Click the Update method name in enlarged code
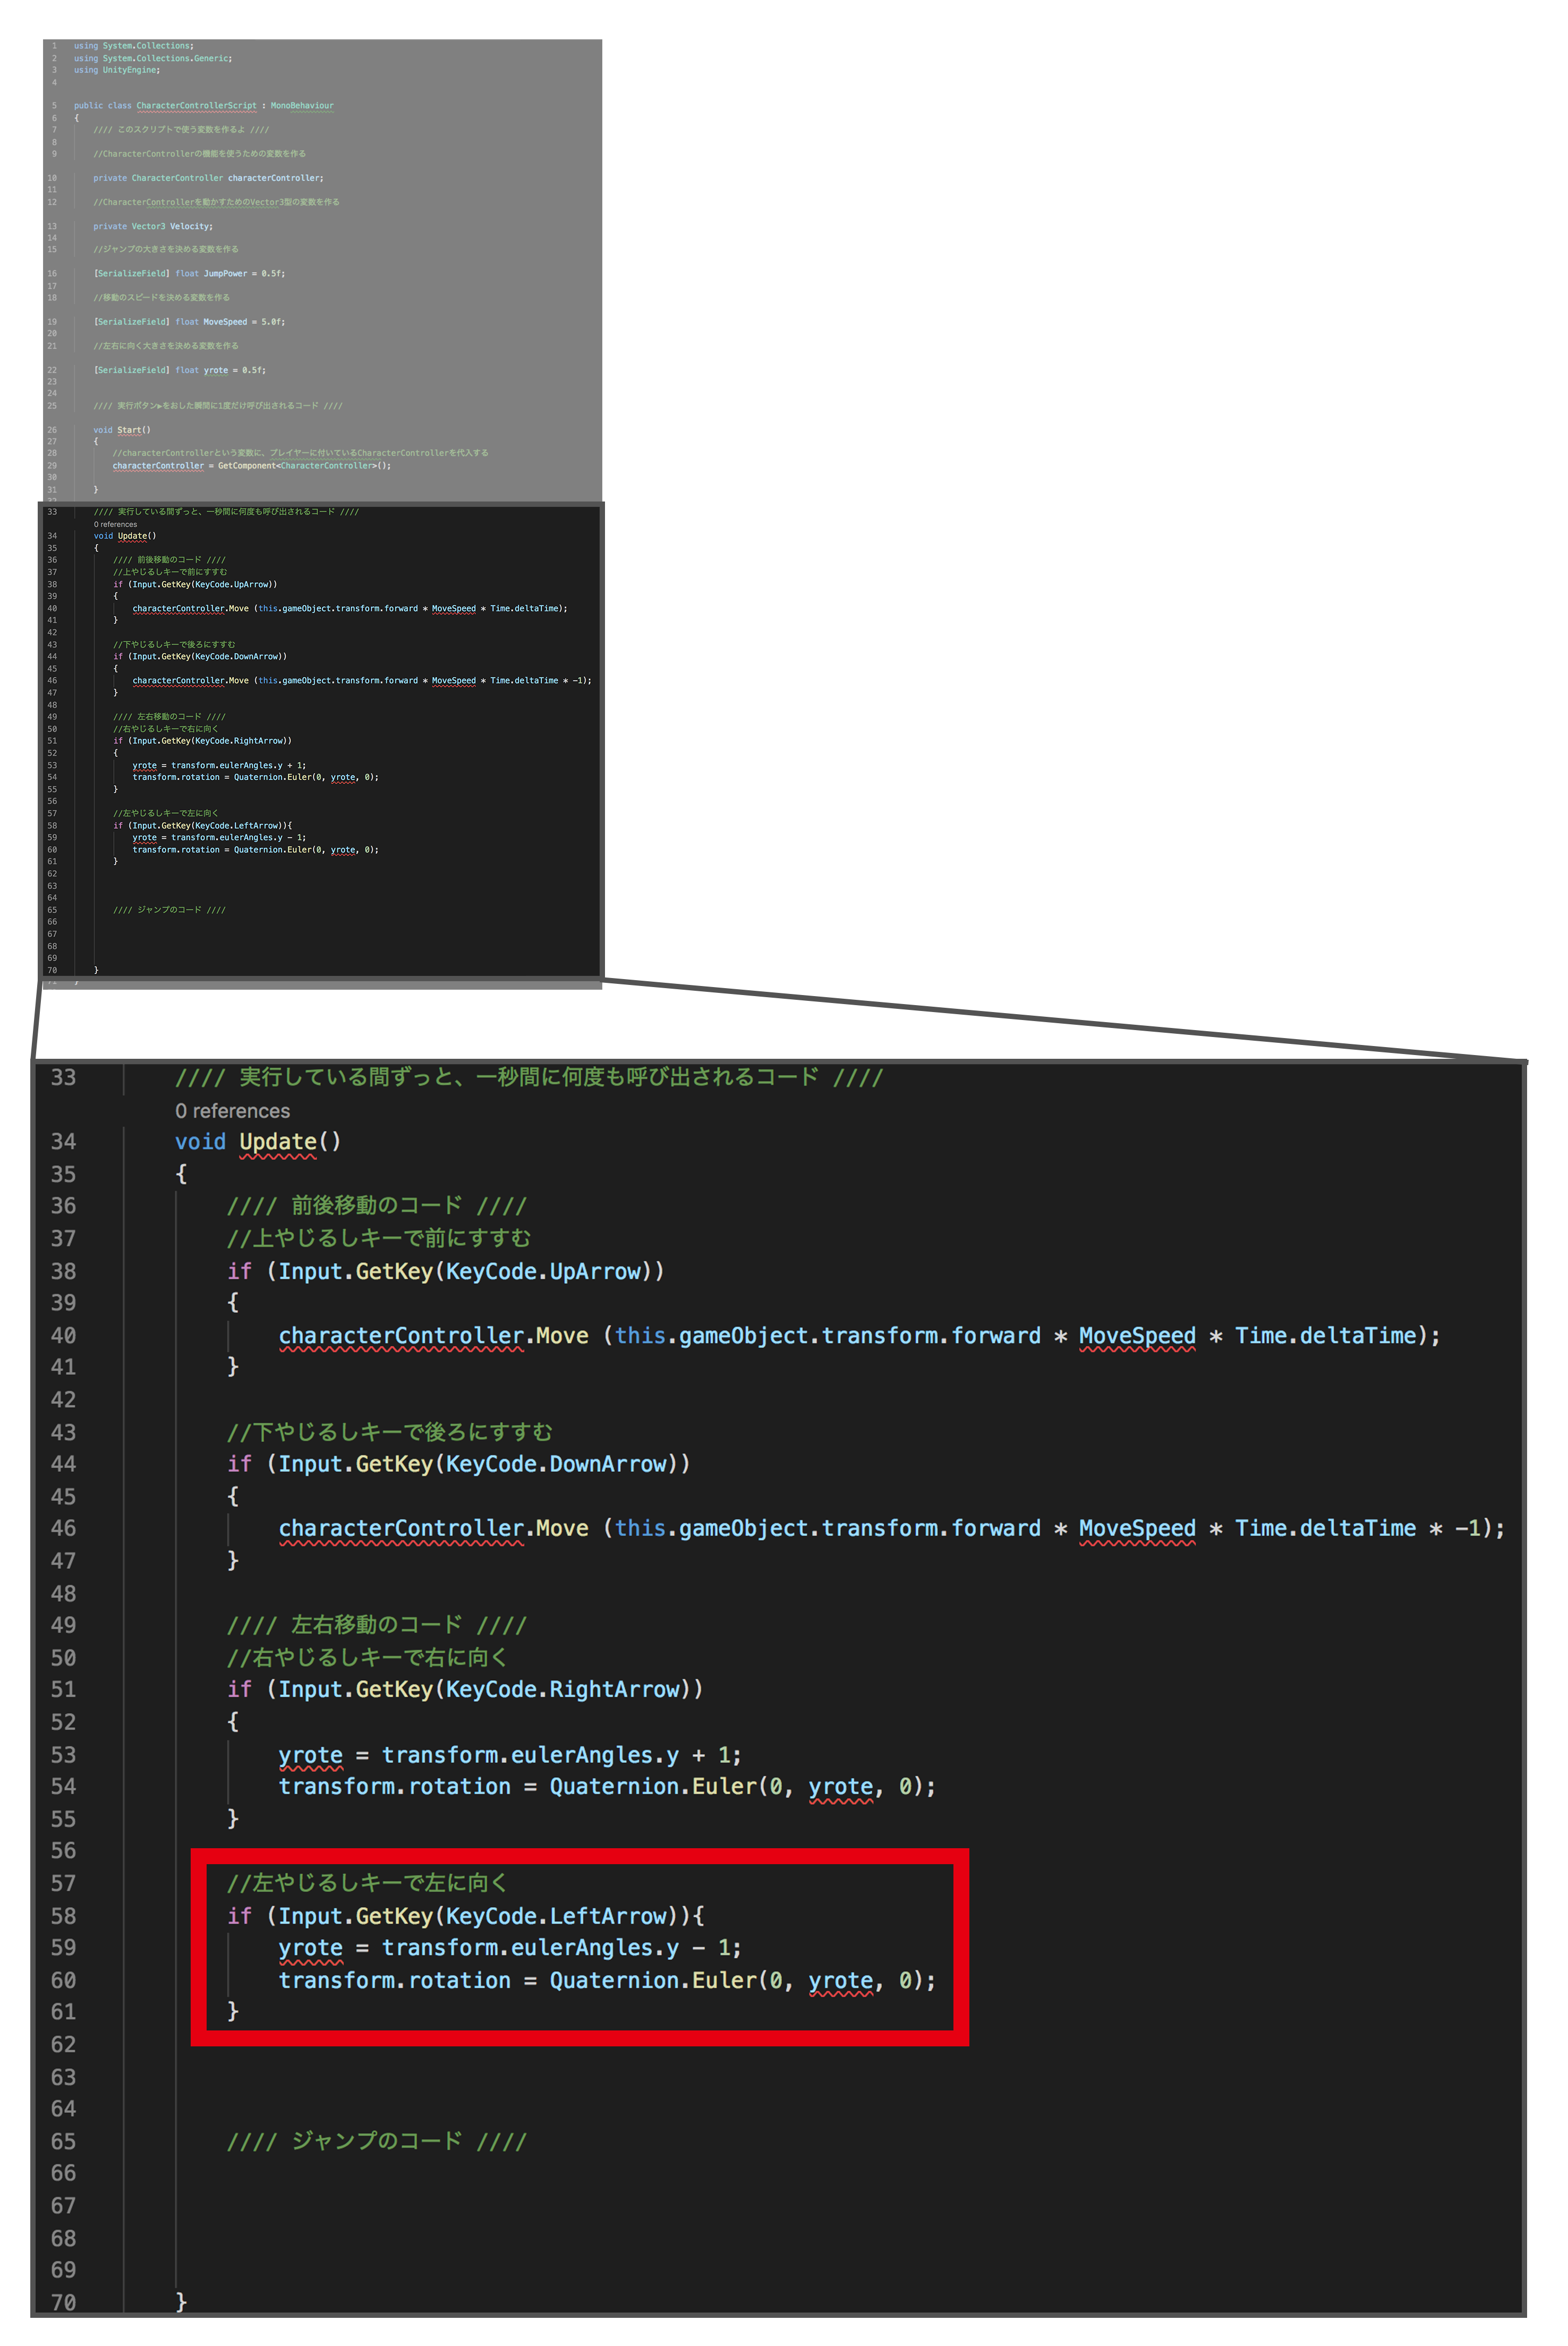The image size is (1568, 2346). [277, 1142]
